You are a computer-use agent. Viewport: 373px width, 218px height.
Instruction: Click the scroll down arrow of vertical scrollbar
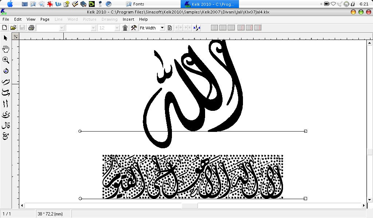pyautogui.click(x=369, y=200)
